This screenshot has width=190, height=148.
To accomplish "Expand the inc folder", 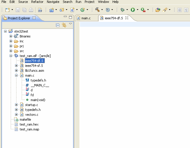I will [11, 41].
